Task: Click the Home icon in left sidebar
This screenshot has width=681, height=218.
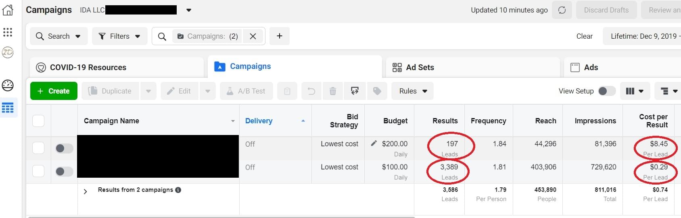Action: [x=8, y=10]
